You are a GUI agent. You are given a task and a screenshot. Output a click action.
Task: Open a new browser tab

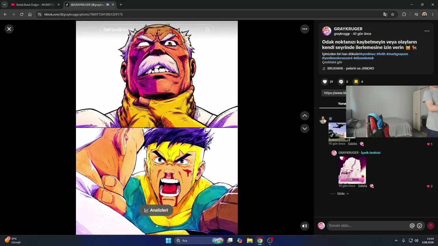point(121,5)
